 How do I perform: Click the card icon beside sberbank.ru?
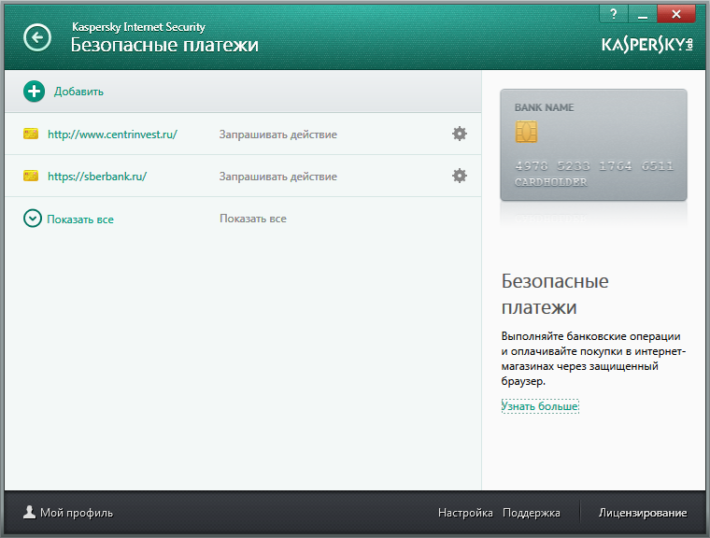click(31, 176)
